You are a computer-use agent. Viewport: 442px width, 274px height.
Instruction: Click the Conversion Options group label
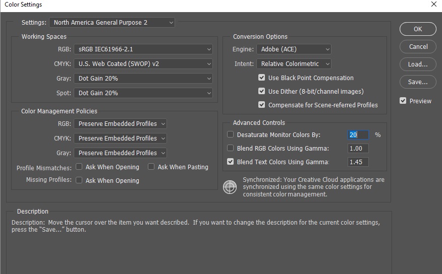click(260, 37)
